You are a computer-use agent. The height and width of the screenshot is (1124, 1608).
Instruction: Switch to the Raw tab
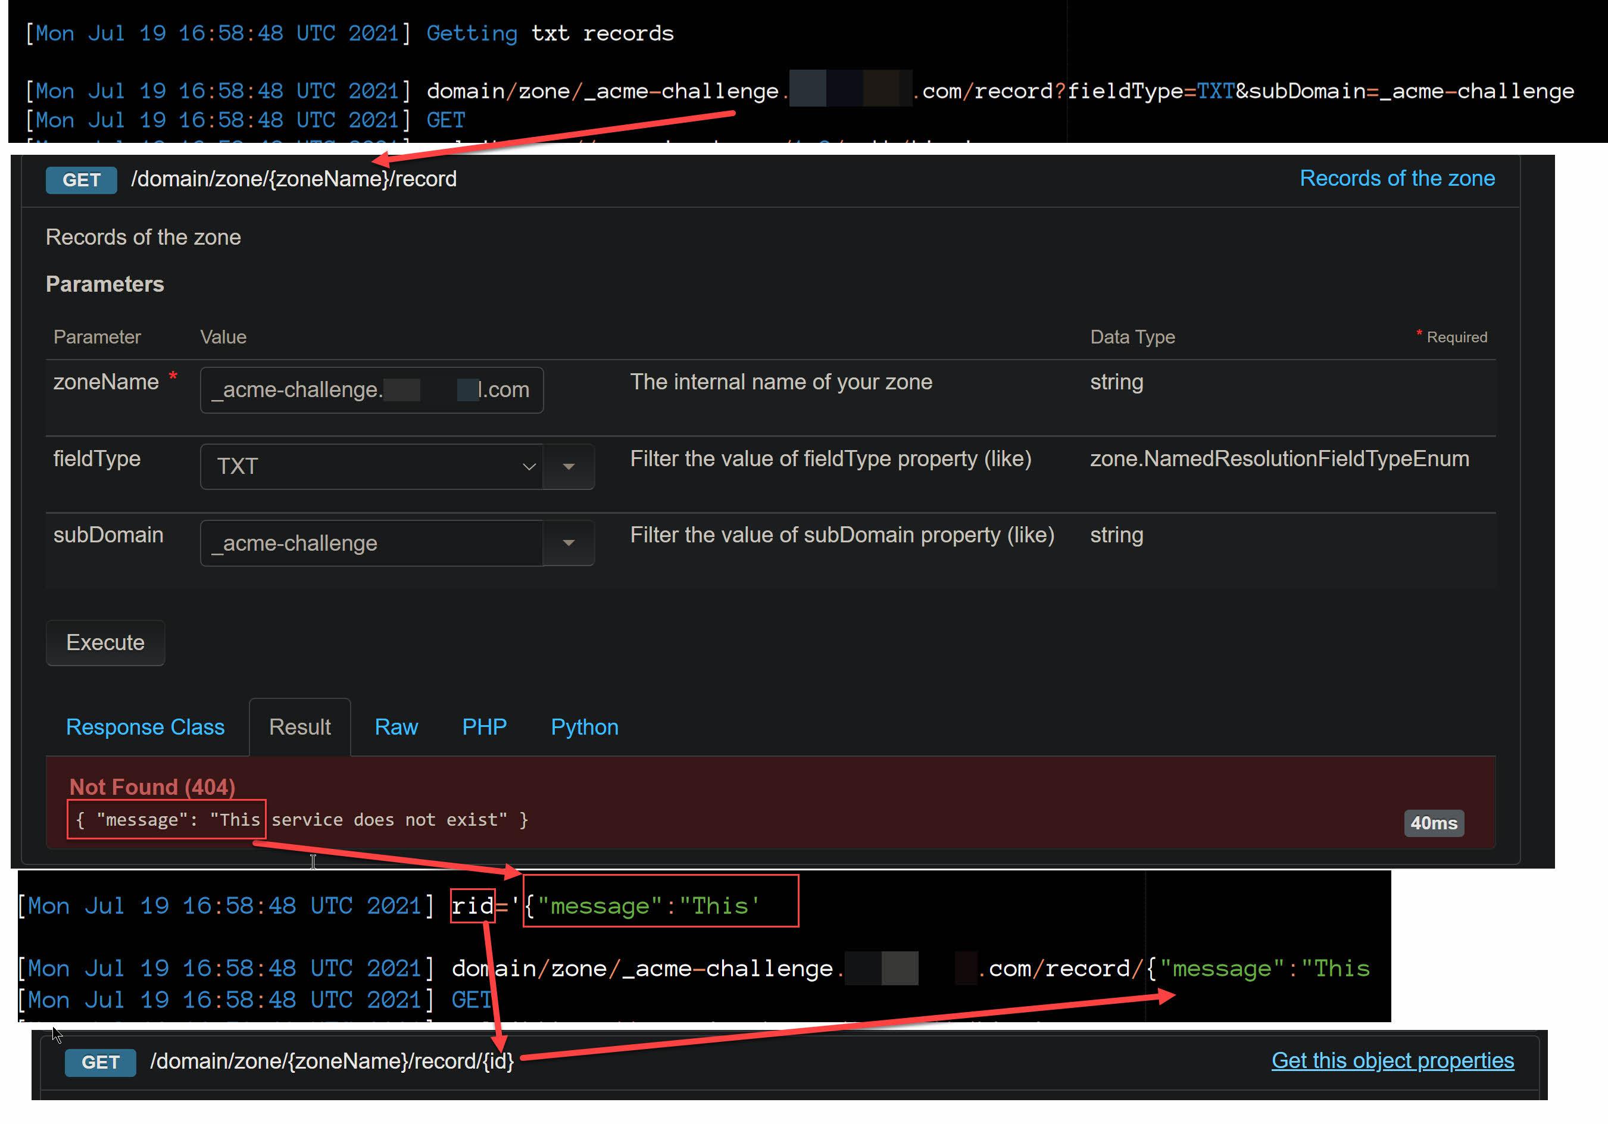(396, 727)
